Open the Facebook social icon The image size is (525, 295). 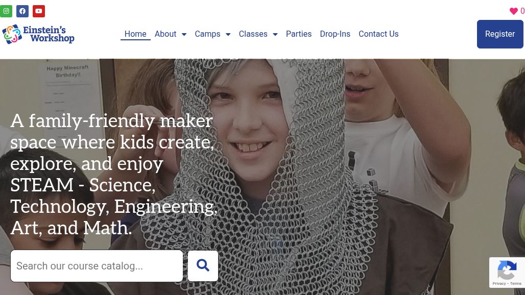22,11
